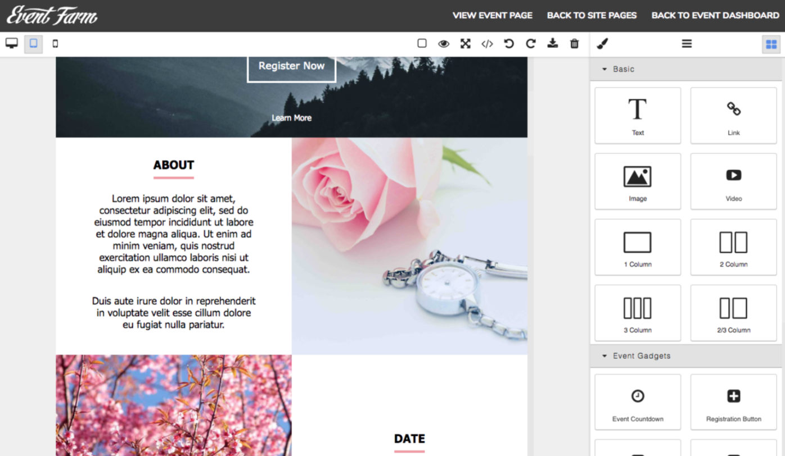The height and width of the screenshot is (456, 785).
Task: Click the Learn More link on canvas
Action: point(291,118)
